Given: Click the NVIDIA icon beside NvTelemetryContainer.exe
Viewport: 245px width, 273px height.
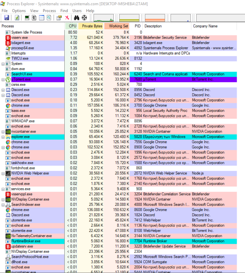Looking at the screenshot, I should click(x=8, y=236).
